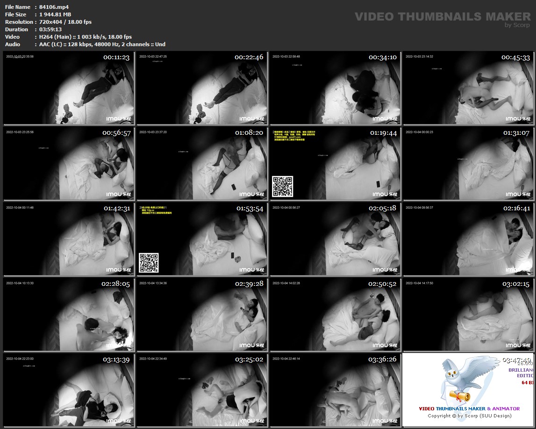This screenshot has height=429, width=536.
Task: Select the thumbnail stamped 03:02:15
Action: [x=468, y=314]
